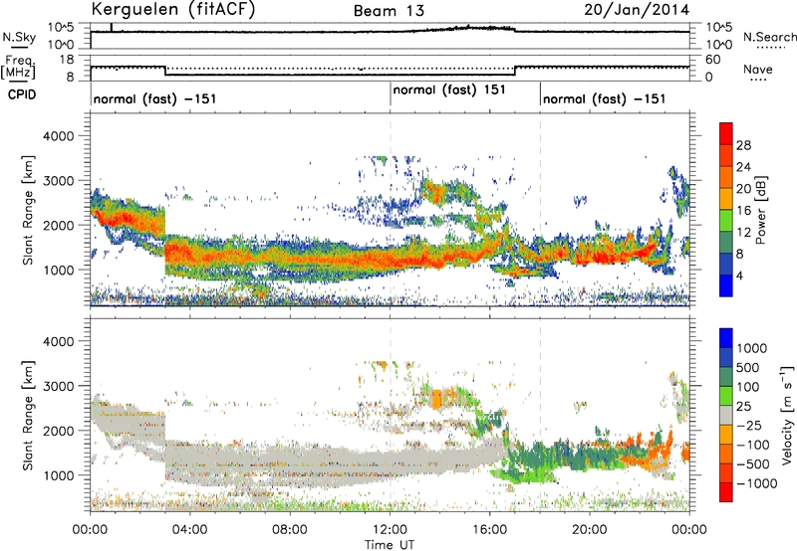Click the "4" tick on Power color bar
The width and height of the screenshot is (797, 551).
tap(740, 275)
